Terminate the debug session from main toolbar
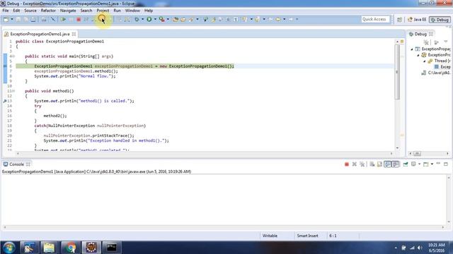 79,19
